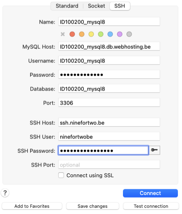Screen dimensions: 182x214
Task: Switch to the Socket tab
Action: pyautogui.click(x=97, y=6)
